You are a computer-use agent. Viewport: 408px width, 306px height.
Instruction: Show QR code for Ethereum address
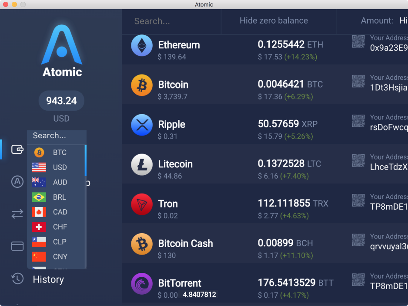pyautogui.click(x=358, y=41)
